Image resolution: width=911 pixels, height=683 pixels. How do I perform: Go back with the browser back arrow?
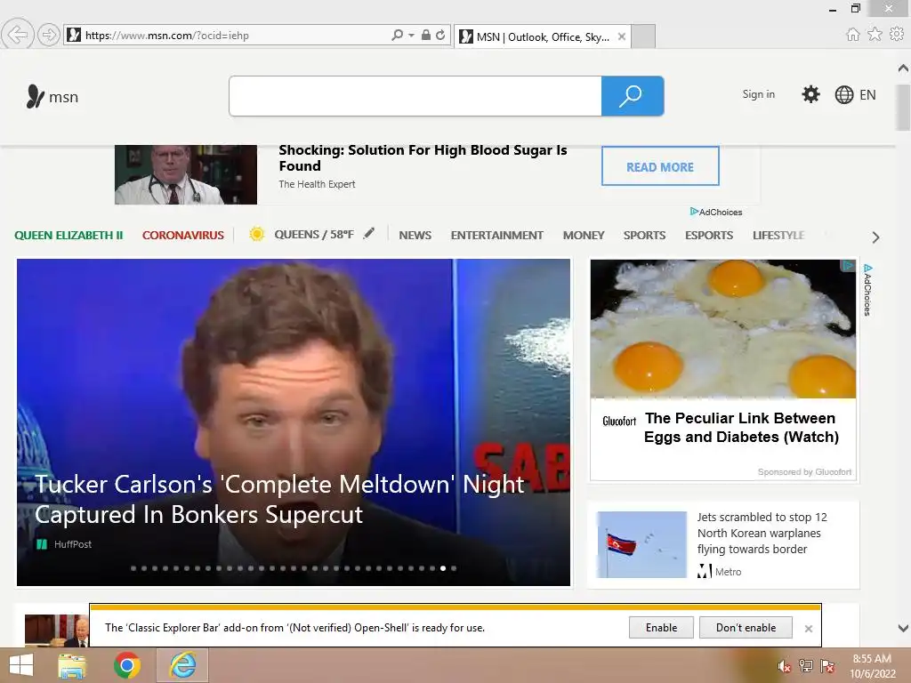click(x=18, y=35)
